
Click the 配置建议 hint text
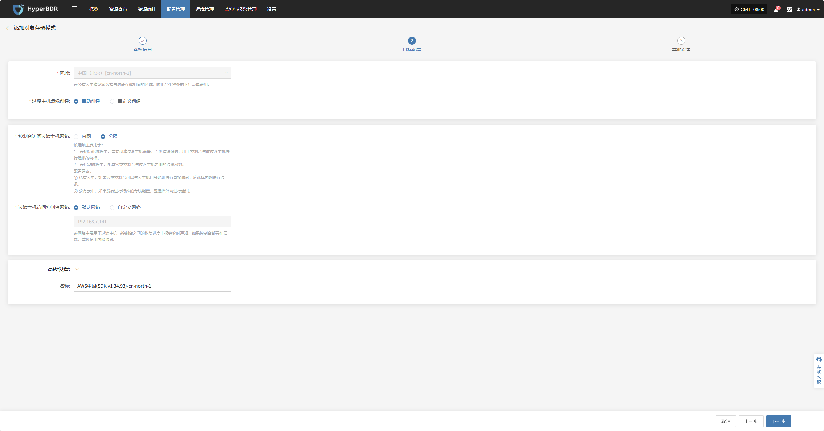82,171
